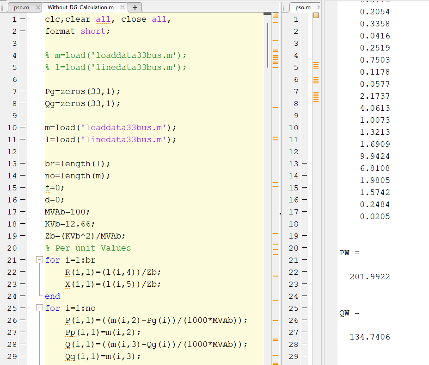429x365 pixels.
Task: Set breakpoint dash on line 1 in left editor
Action: (x=23, y=19)
